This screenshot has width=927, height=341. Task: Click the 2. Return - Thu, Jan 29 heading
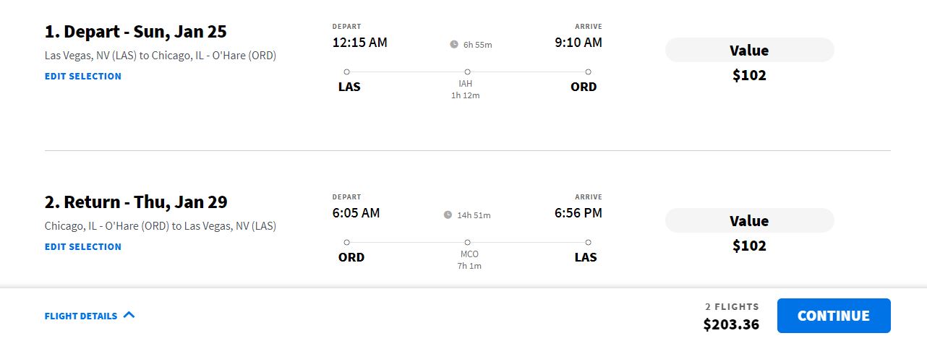tap(137, 202)
